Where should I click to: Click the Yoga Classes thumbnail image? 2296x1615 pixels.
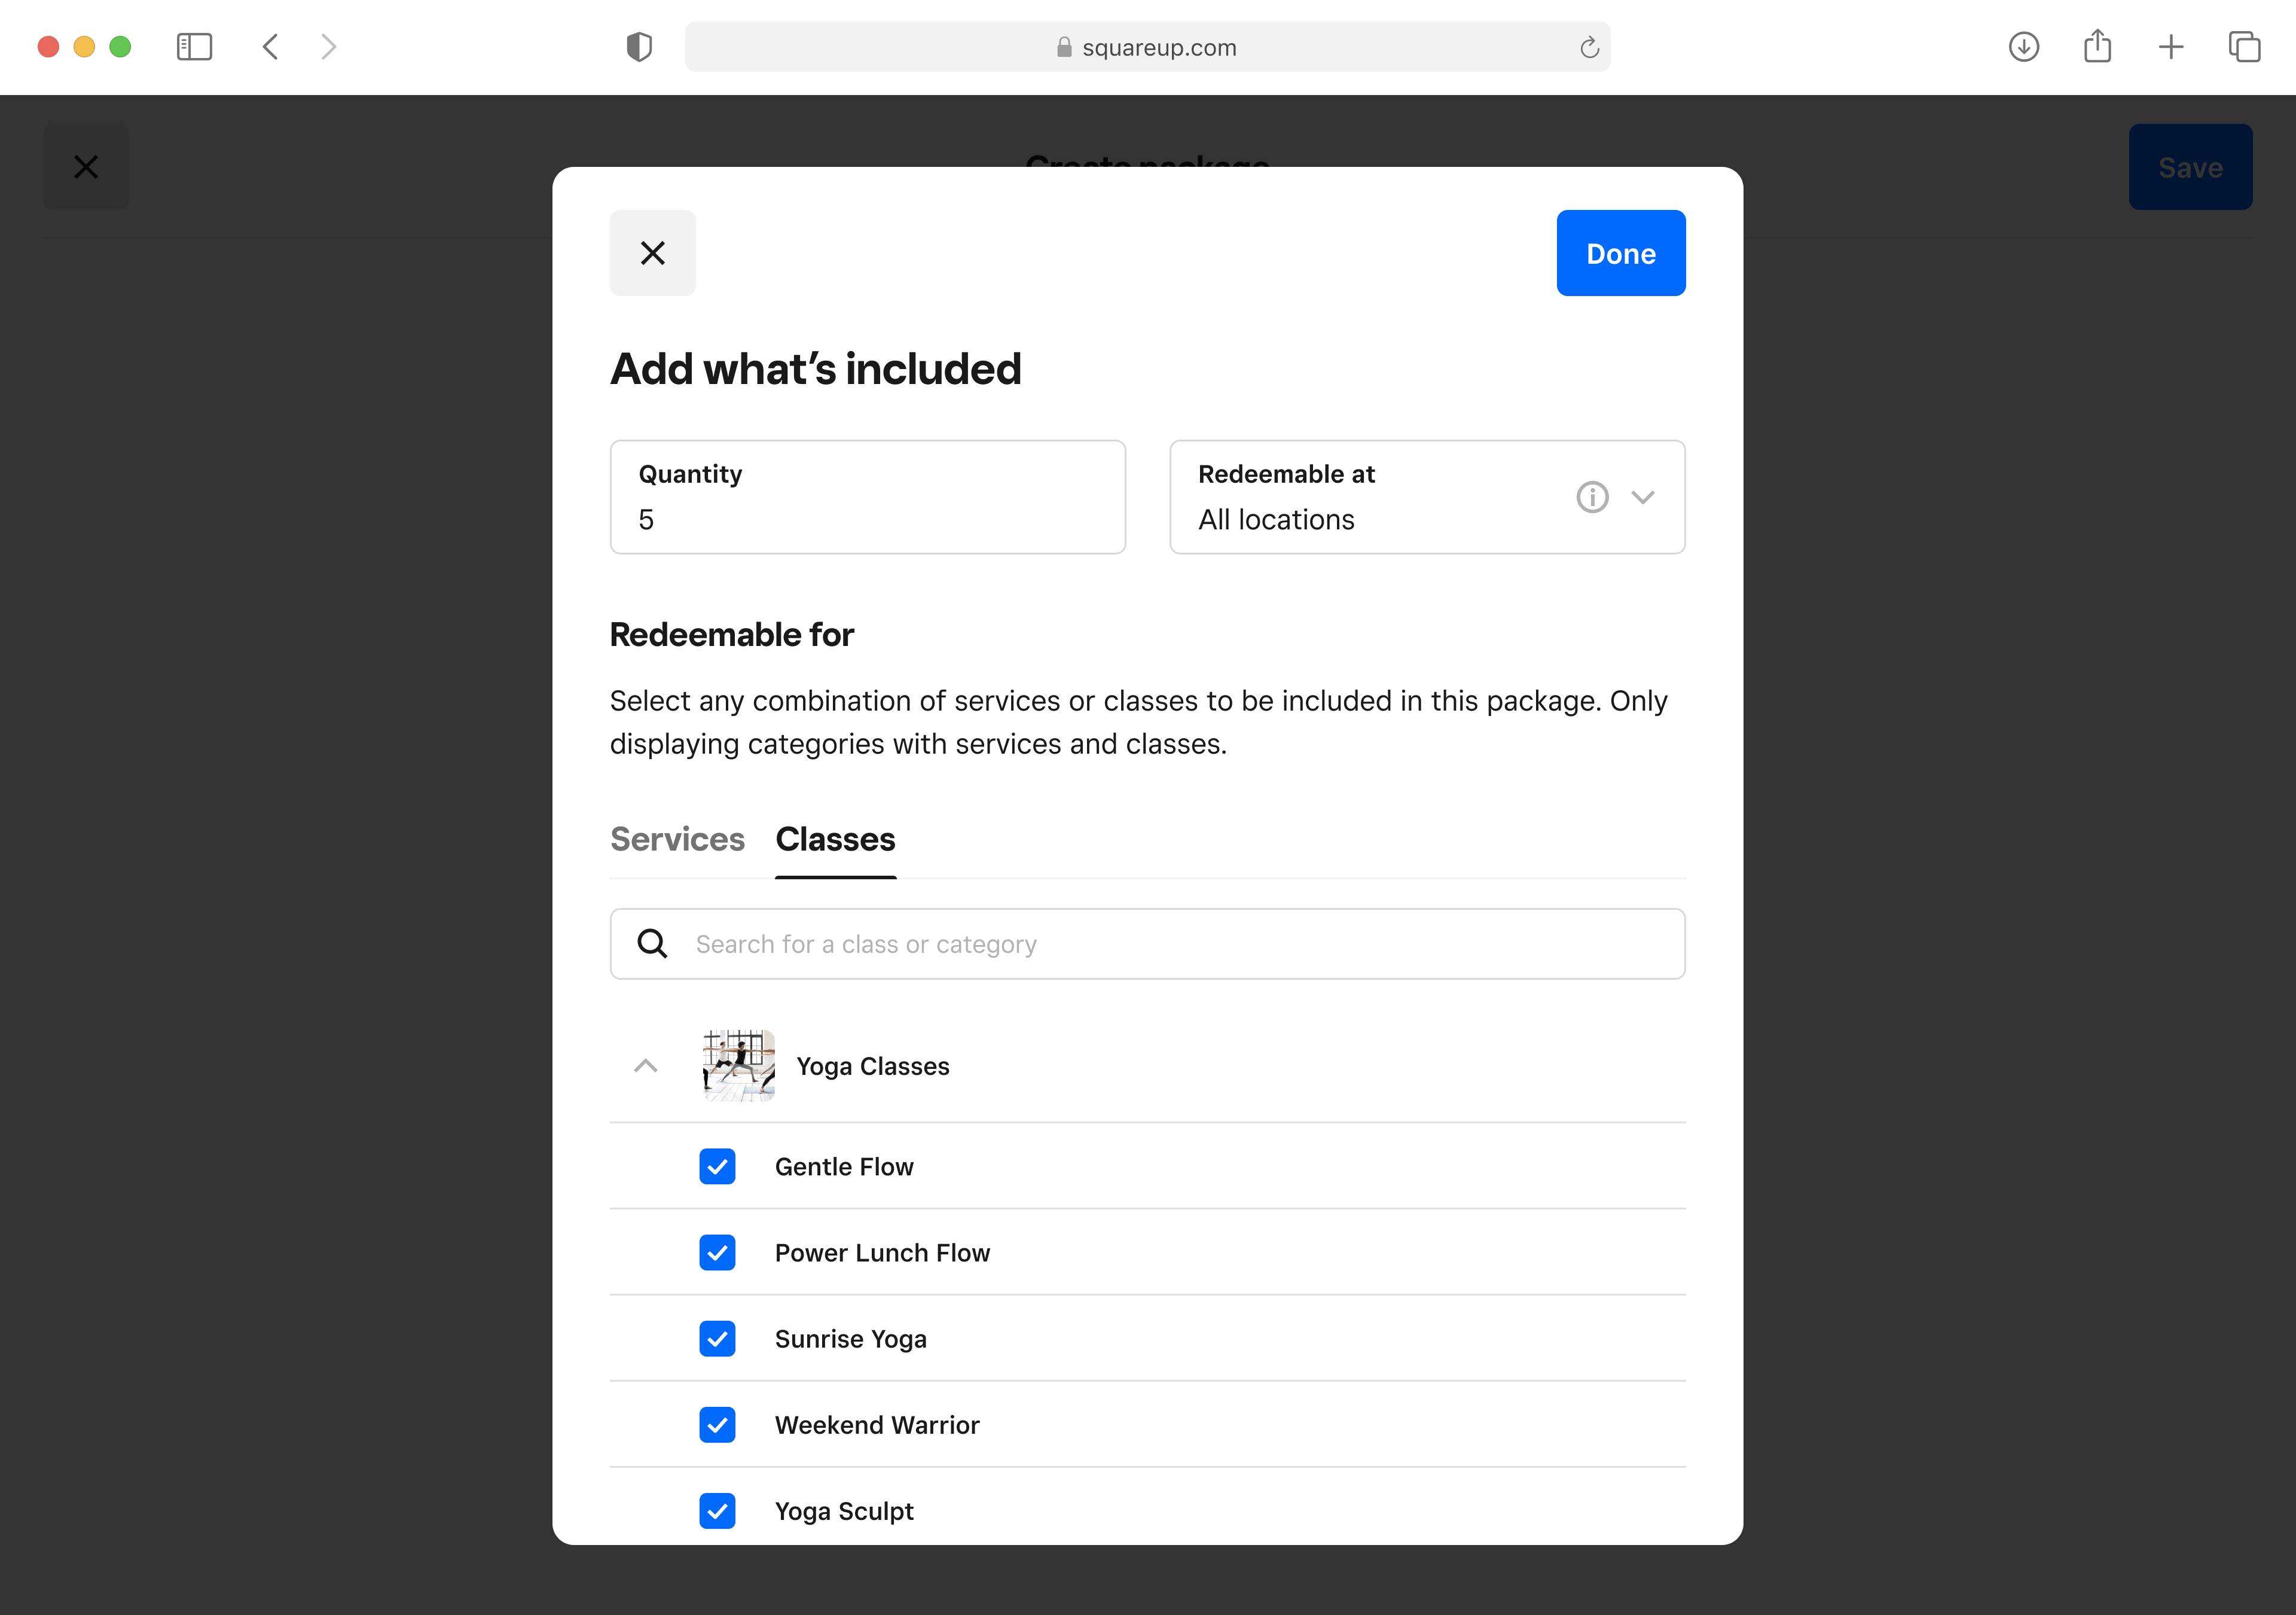coord(738,1066)
